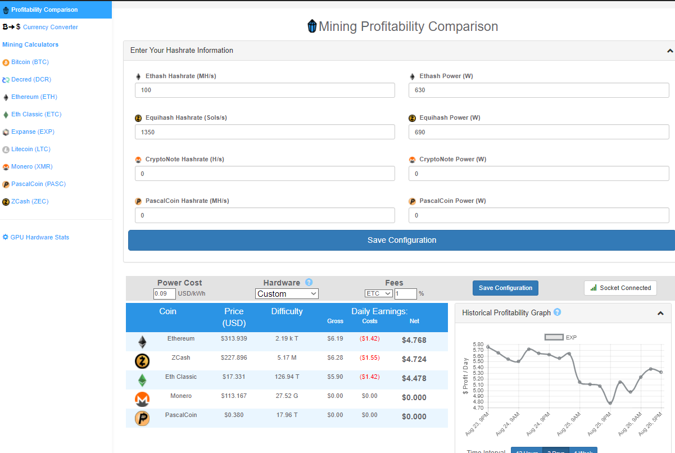This screenshot has height=453, width=675.
Task: Open the Expanse (EXP) calculator link
Action: pyautogui.click(x=33, y=132)
